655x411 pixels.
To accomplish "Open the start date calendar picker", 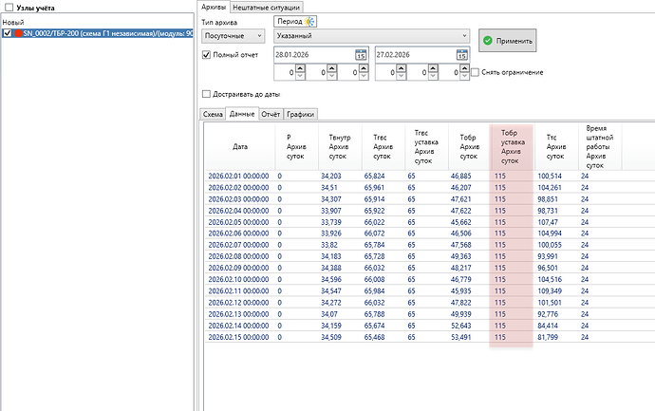I will [x=360, y=55].
